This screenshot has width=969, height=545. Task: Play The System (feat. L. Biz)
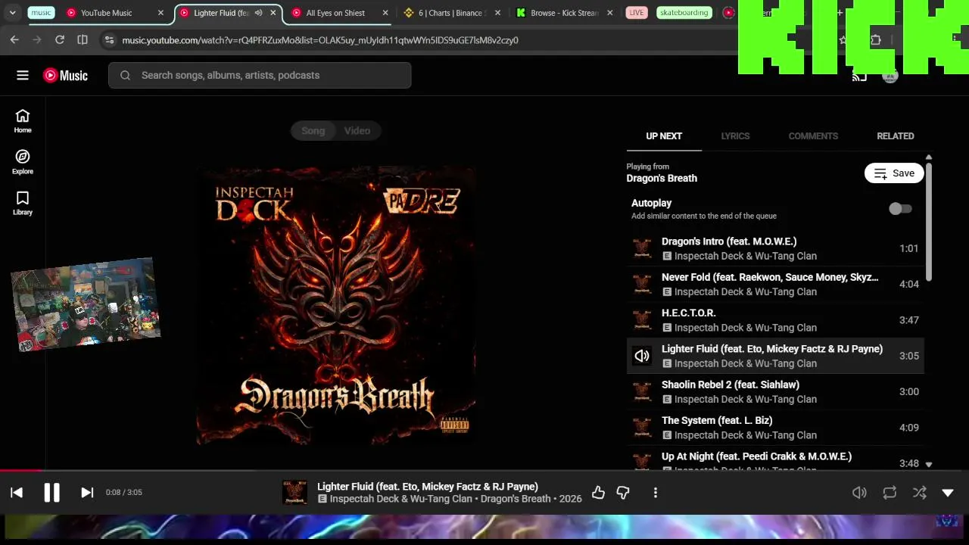tap(775, 428)
